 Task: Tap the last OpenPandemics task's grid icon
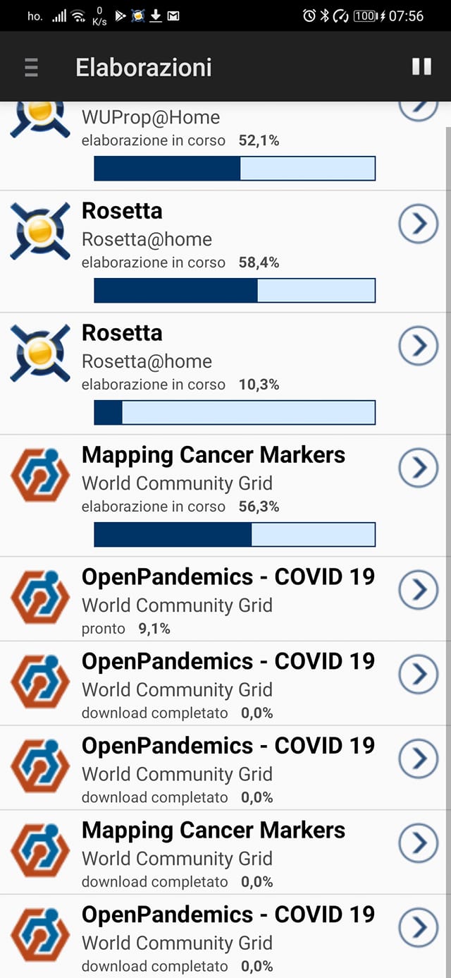(x=40, y=936)
